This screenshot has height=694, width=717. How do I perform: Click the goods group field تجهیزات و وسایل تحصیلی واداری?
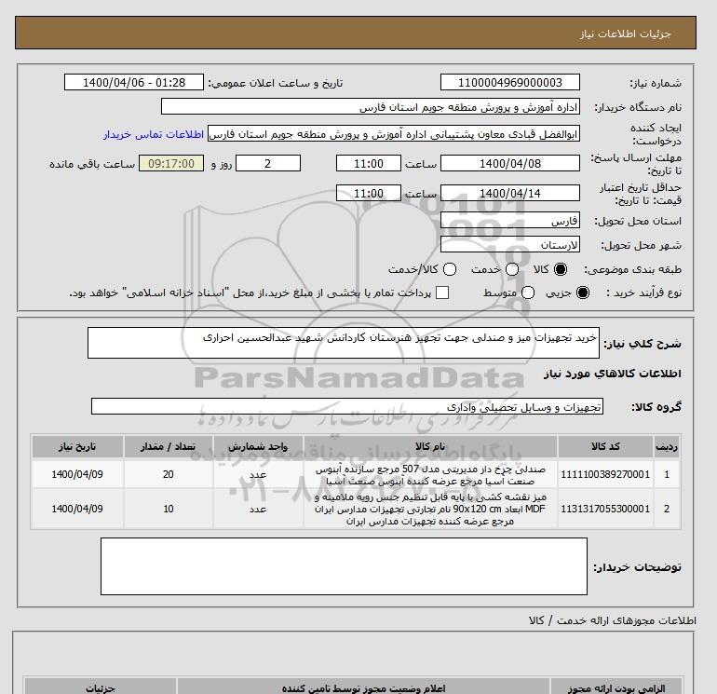(x=347, y=406)
